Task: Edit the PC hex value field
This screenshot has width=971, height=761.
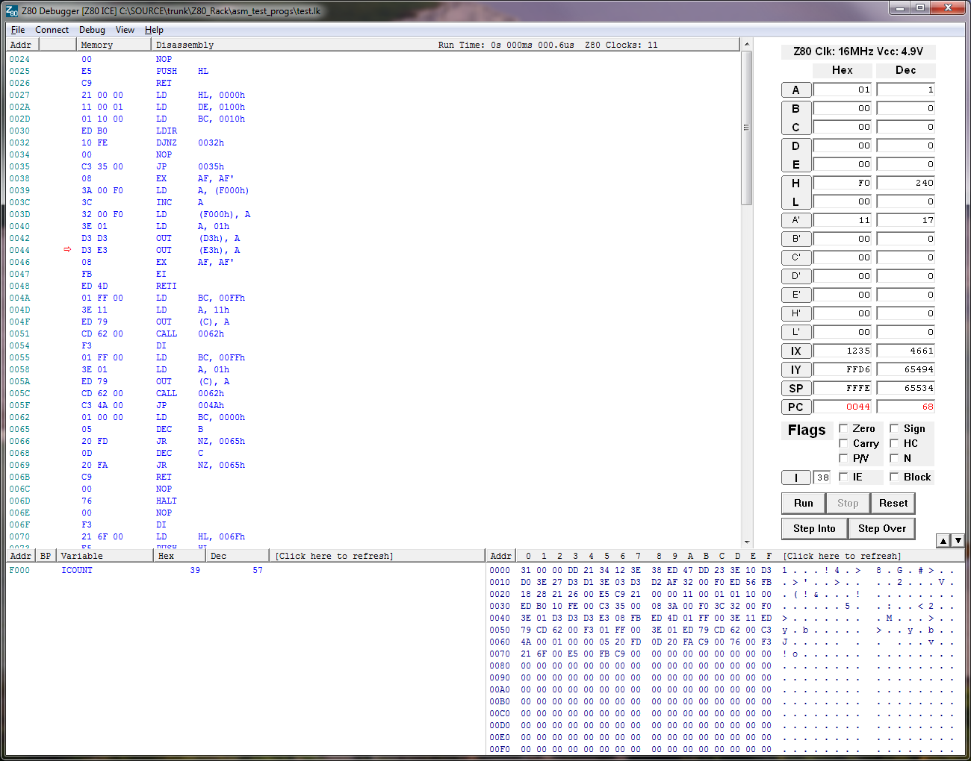Action: pyautogui.click(x=843, y=407)
